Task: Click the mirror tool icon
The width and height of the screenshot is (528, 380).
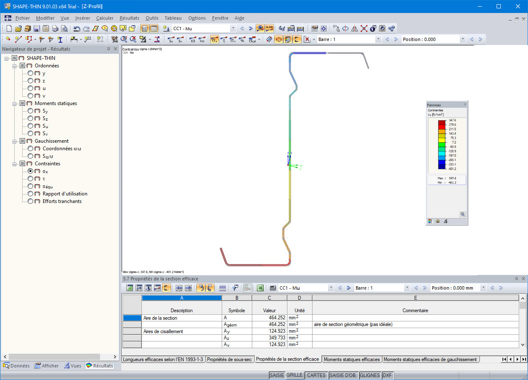Action: pos(355,28)
